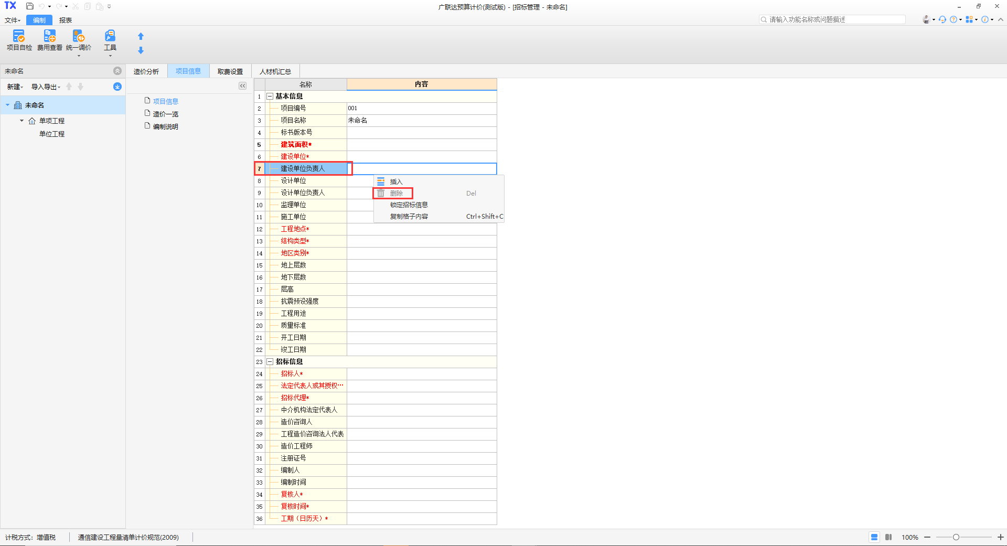Switch to the vertical split layout view

[x=888, y=537]
